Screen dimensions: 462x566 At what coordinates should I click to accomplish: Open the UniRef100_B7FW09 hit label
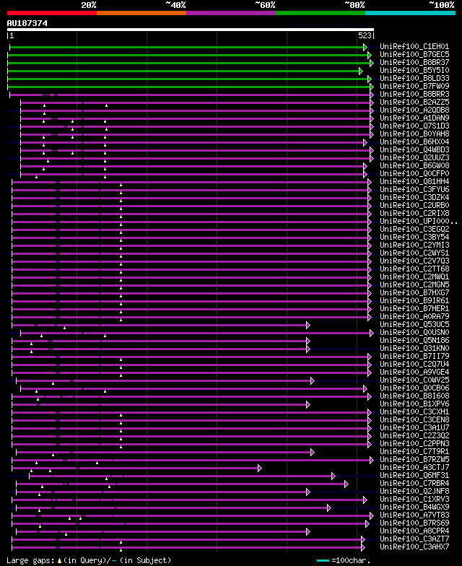click(414, 87)
